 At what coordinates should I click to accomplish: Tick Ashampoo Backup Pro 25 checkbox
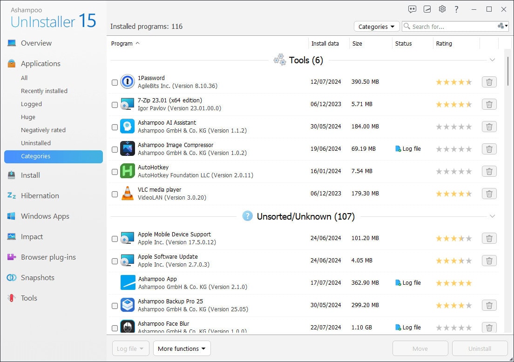pos(115,306)
